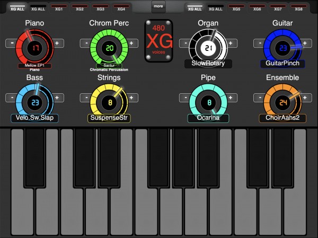Open the Ocarina voice selector

(208, 118)
